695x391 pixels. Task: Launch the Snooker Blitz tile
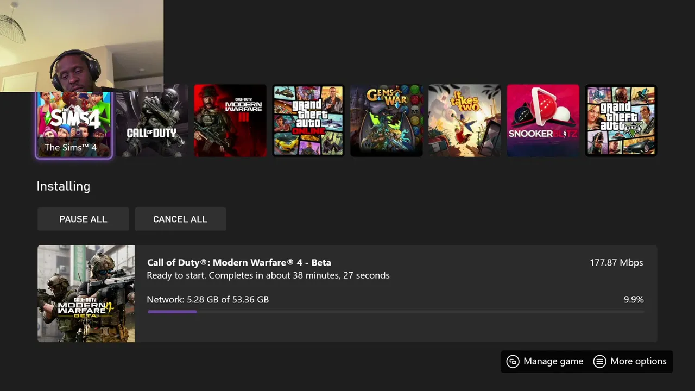point(543,121)
